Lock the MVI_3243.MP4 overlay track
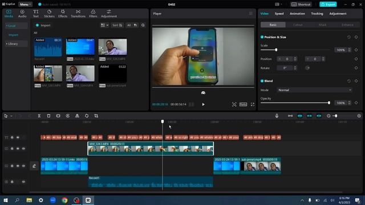Image resolution: width=365 pixels, height=205 pixels. [12, 149]
